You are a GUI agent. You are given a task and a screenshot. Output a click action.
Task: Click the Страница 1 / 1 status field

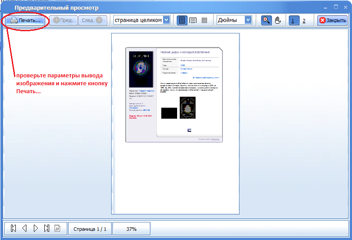pyautogui.click(x=90, y=229)
